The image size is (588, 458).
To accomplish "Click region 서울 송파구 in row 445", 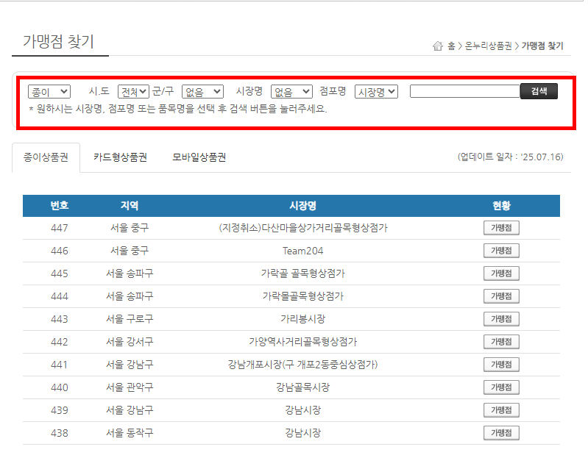I will (130, 273).
